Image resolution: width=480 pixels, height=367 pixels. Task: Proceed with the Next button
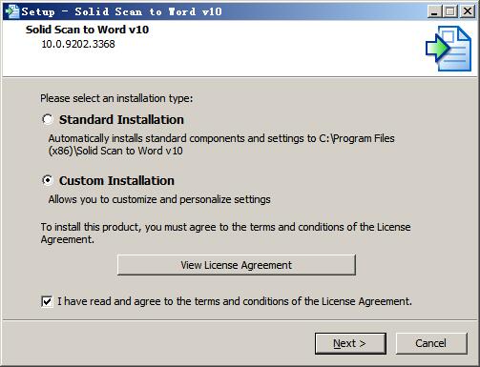(350, 343)
